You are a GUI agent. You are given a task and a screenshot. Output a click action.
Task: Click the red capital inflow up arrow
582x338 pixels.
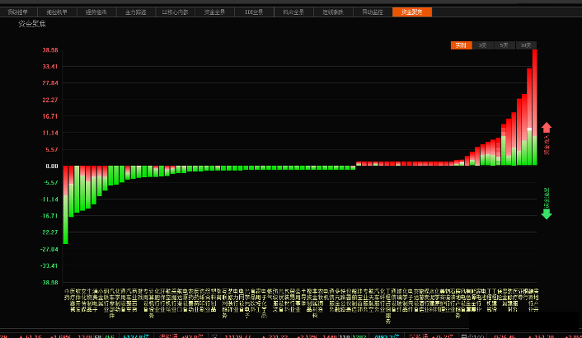(546, 128)
